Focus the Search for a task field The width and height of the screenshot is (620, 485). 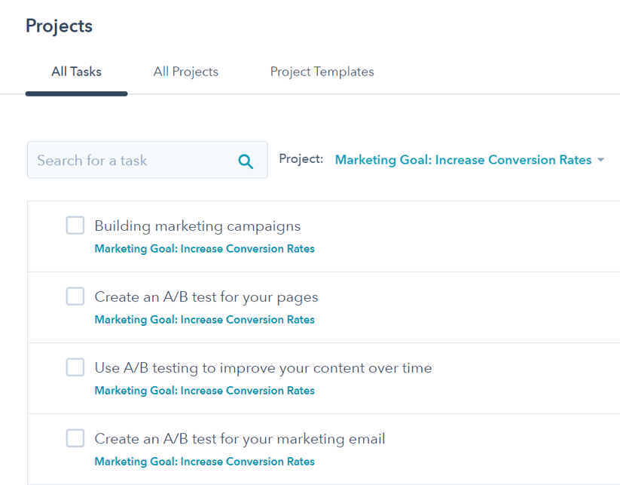148,160
